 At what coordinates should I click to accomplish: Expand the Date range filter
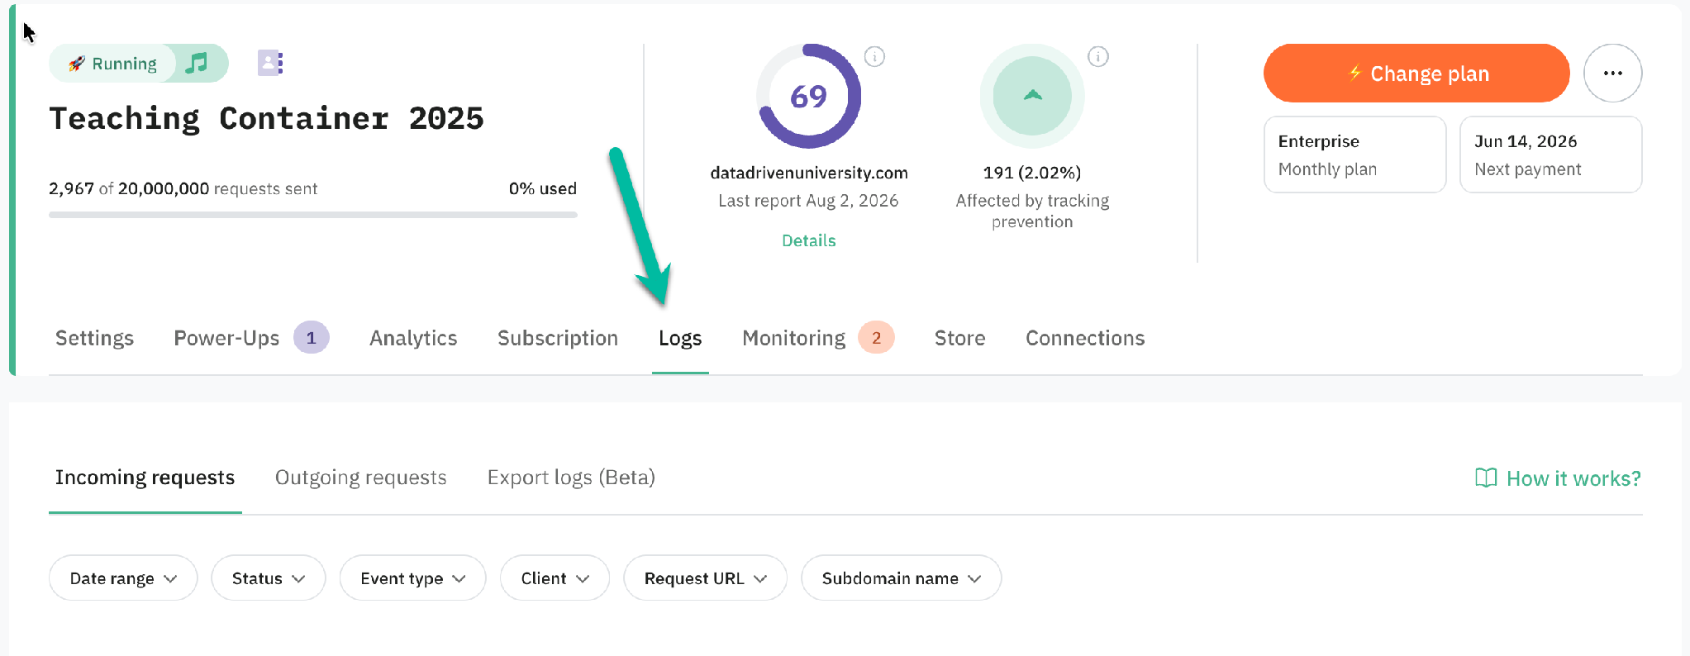(x=123, y=578)
